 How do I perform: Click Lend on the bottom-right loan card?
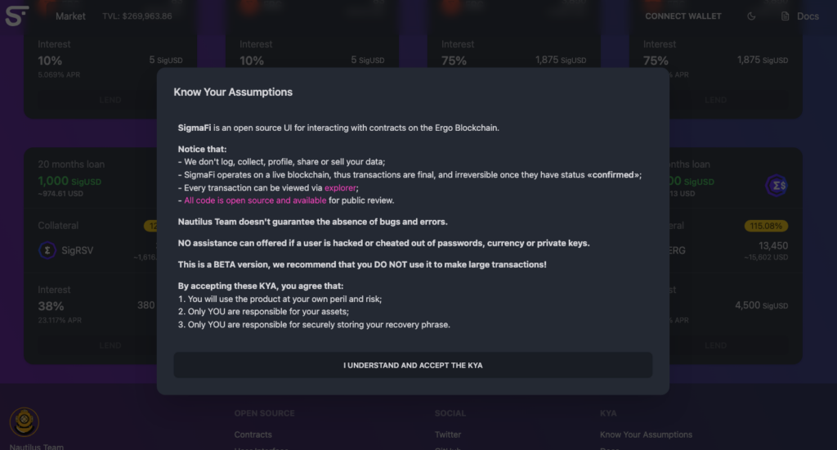(715, 345)
